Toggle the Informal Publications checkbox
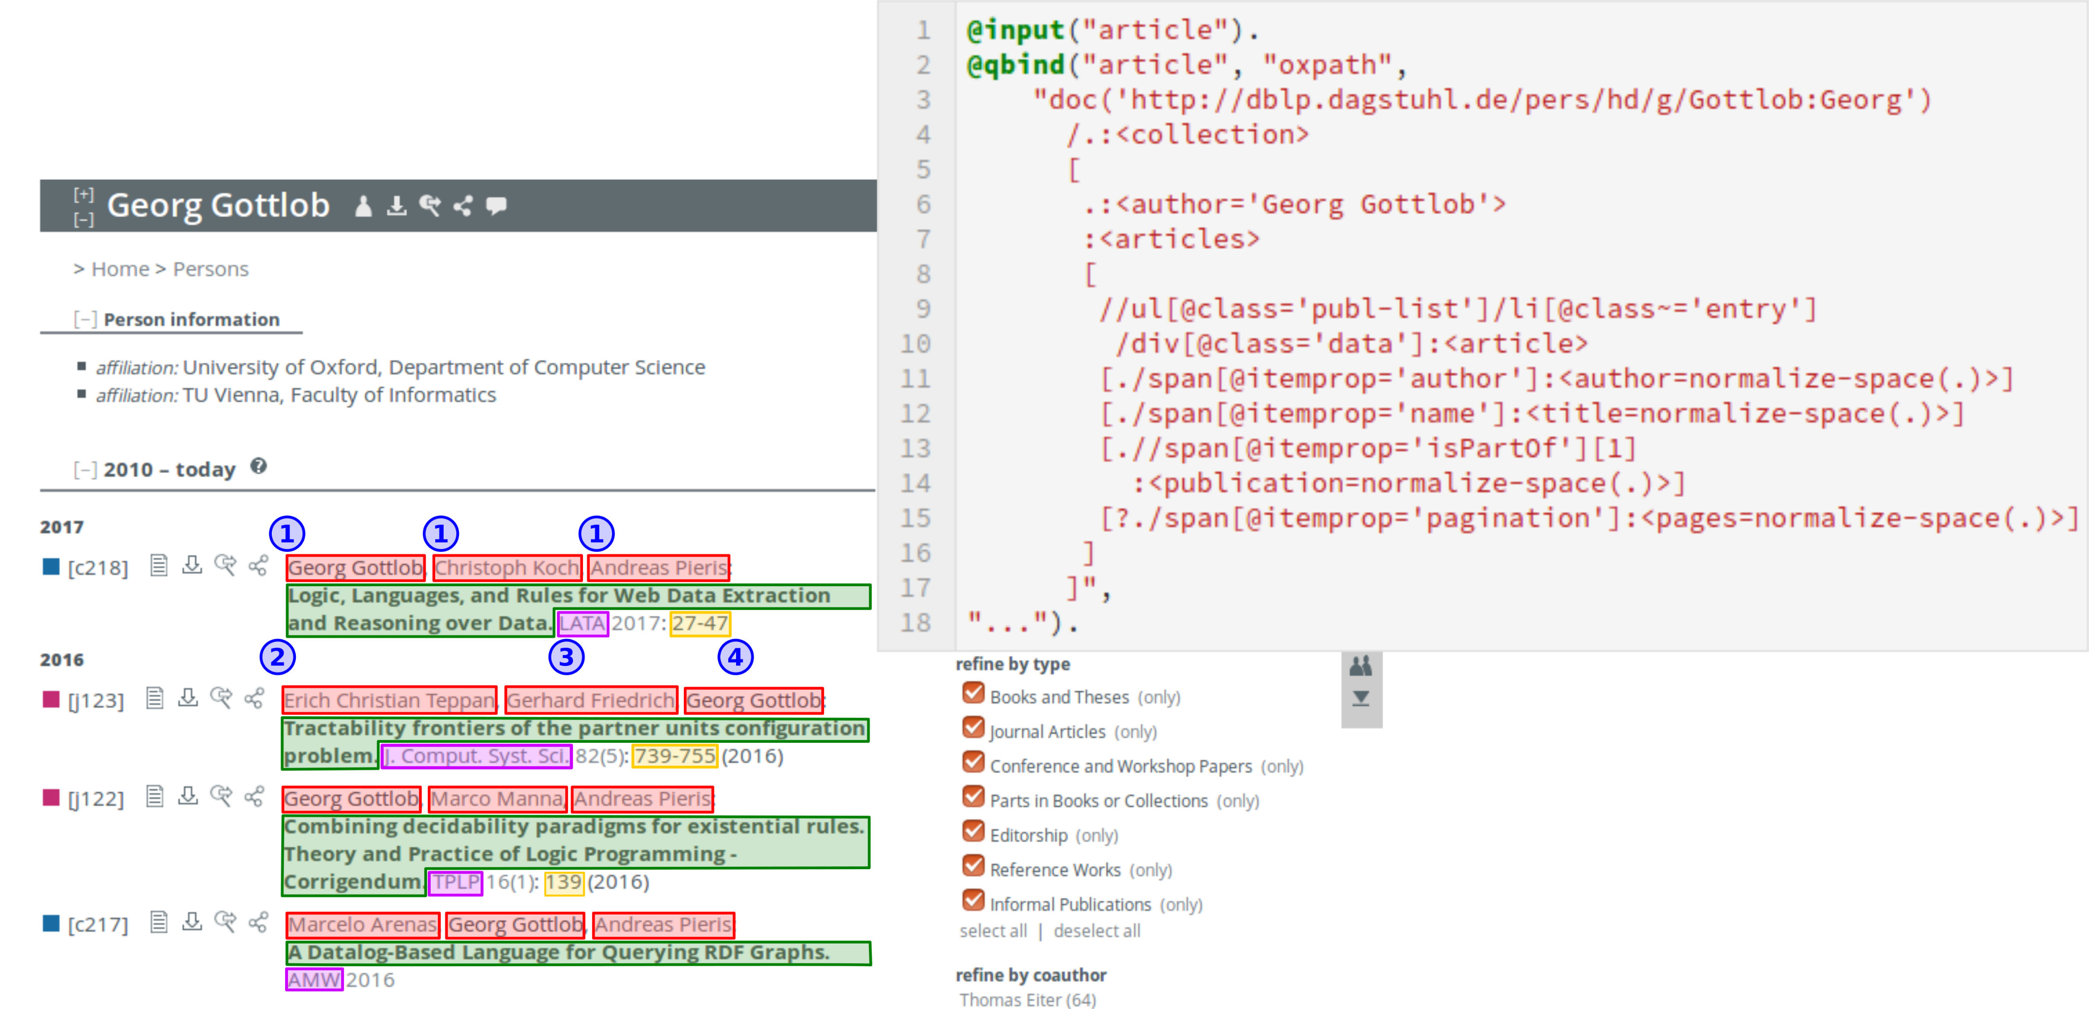Viewport: 2089px width, 1009px height. pyautogui.click(x=973, y=900)
